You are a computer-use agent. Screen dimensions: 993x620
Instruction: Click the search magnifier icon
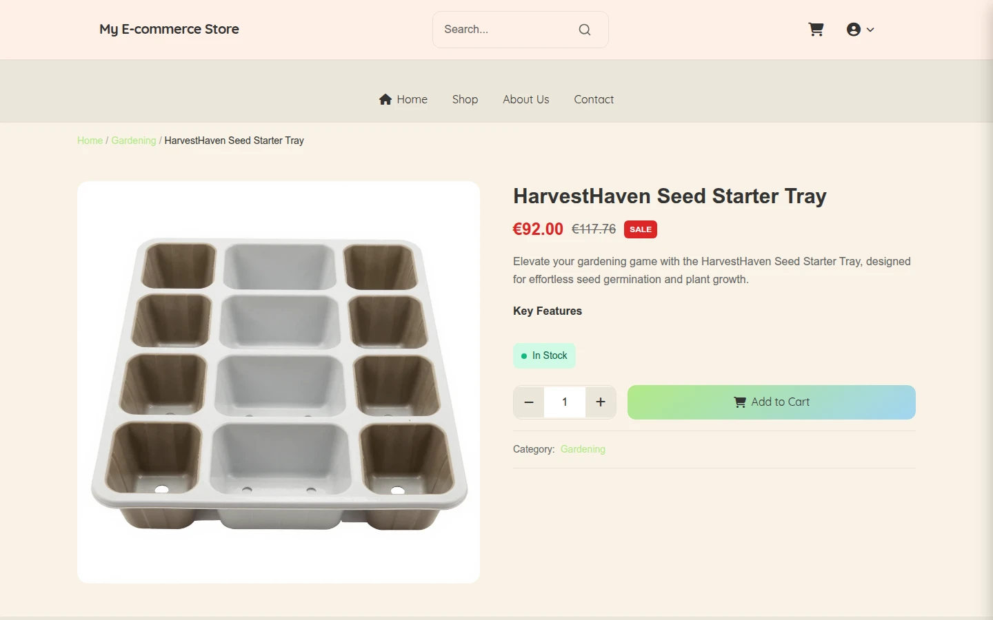(585, 30)
